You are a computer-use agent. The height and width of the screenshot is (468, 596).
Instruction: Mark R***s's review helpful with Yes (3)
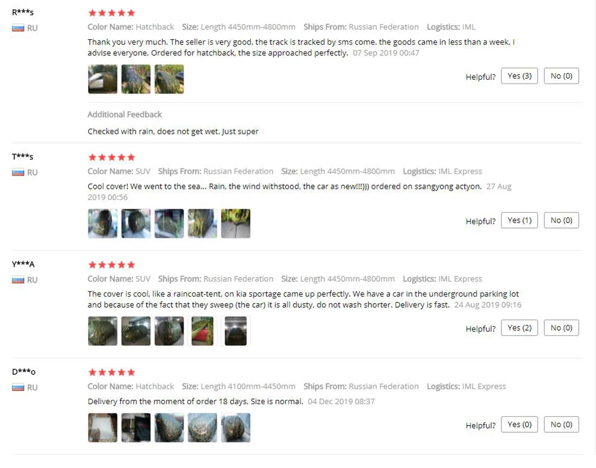click(x=519, y=76)
